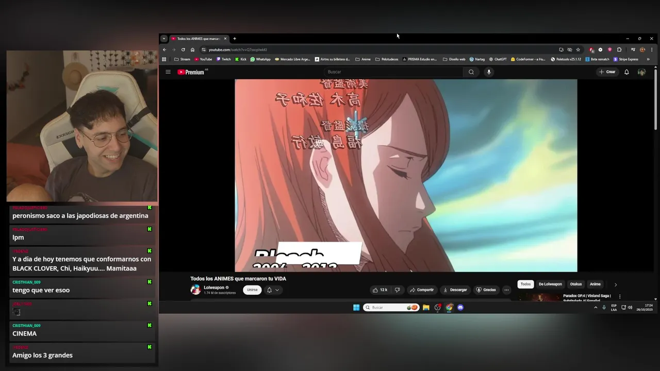Go to YouTube Premium home logo

coord(191,72)
